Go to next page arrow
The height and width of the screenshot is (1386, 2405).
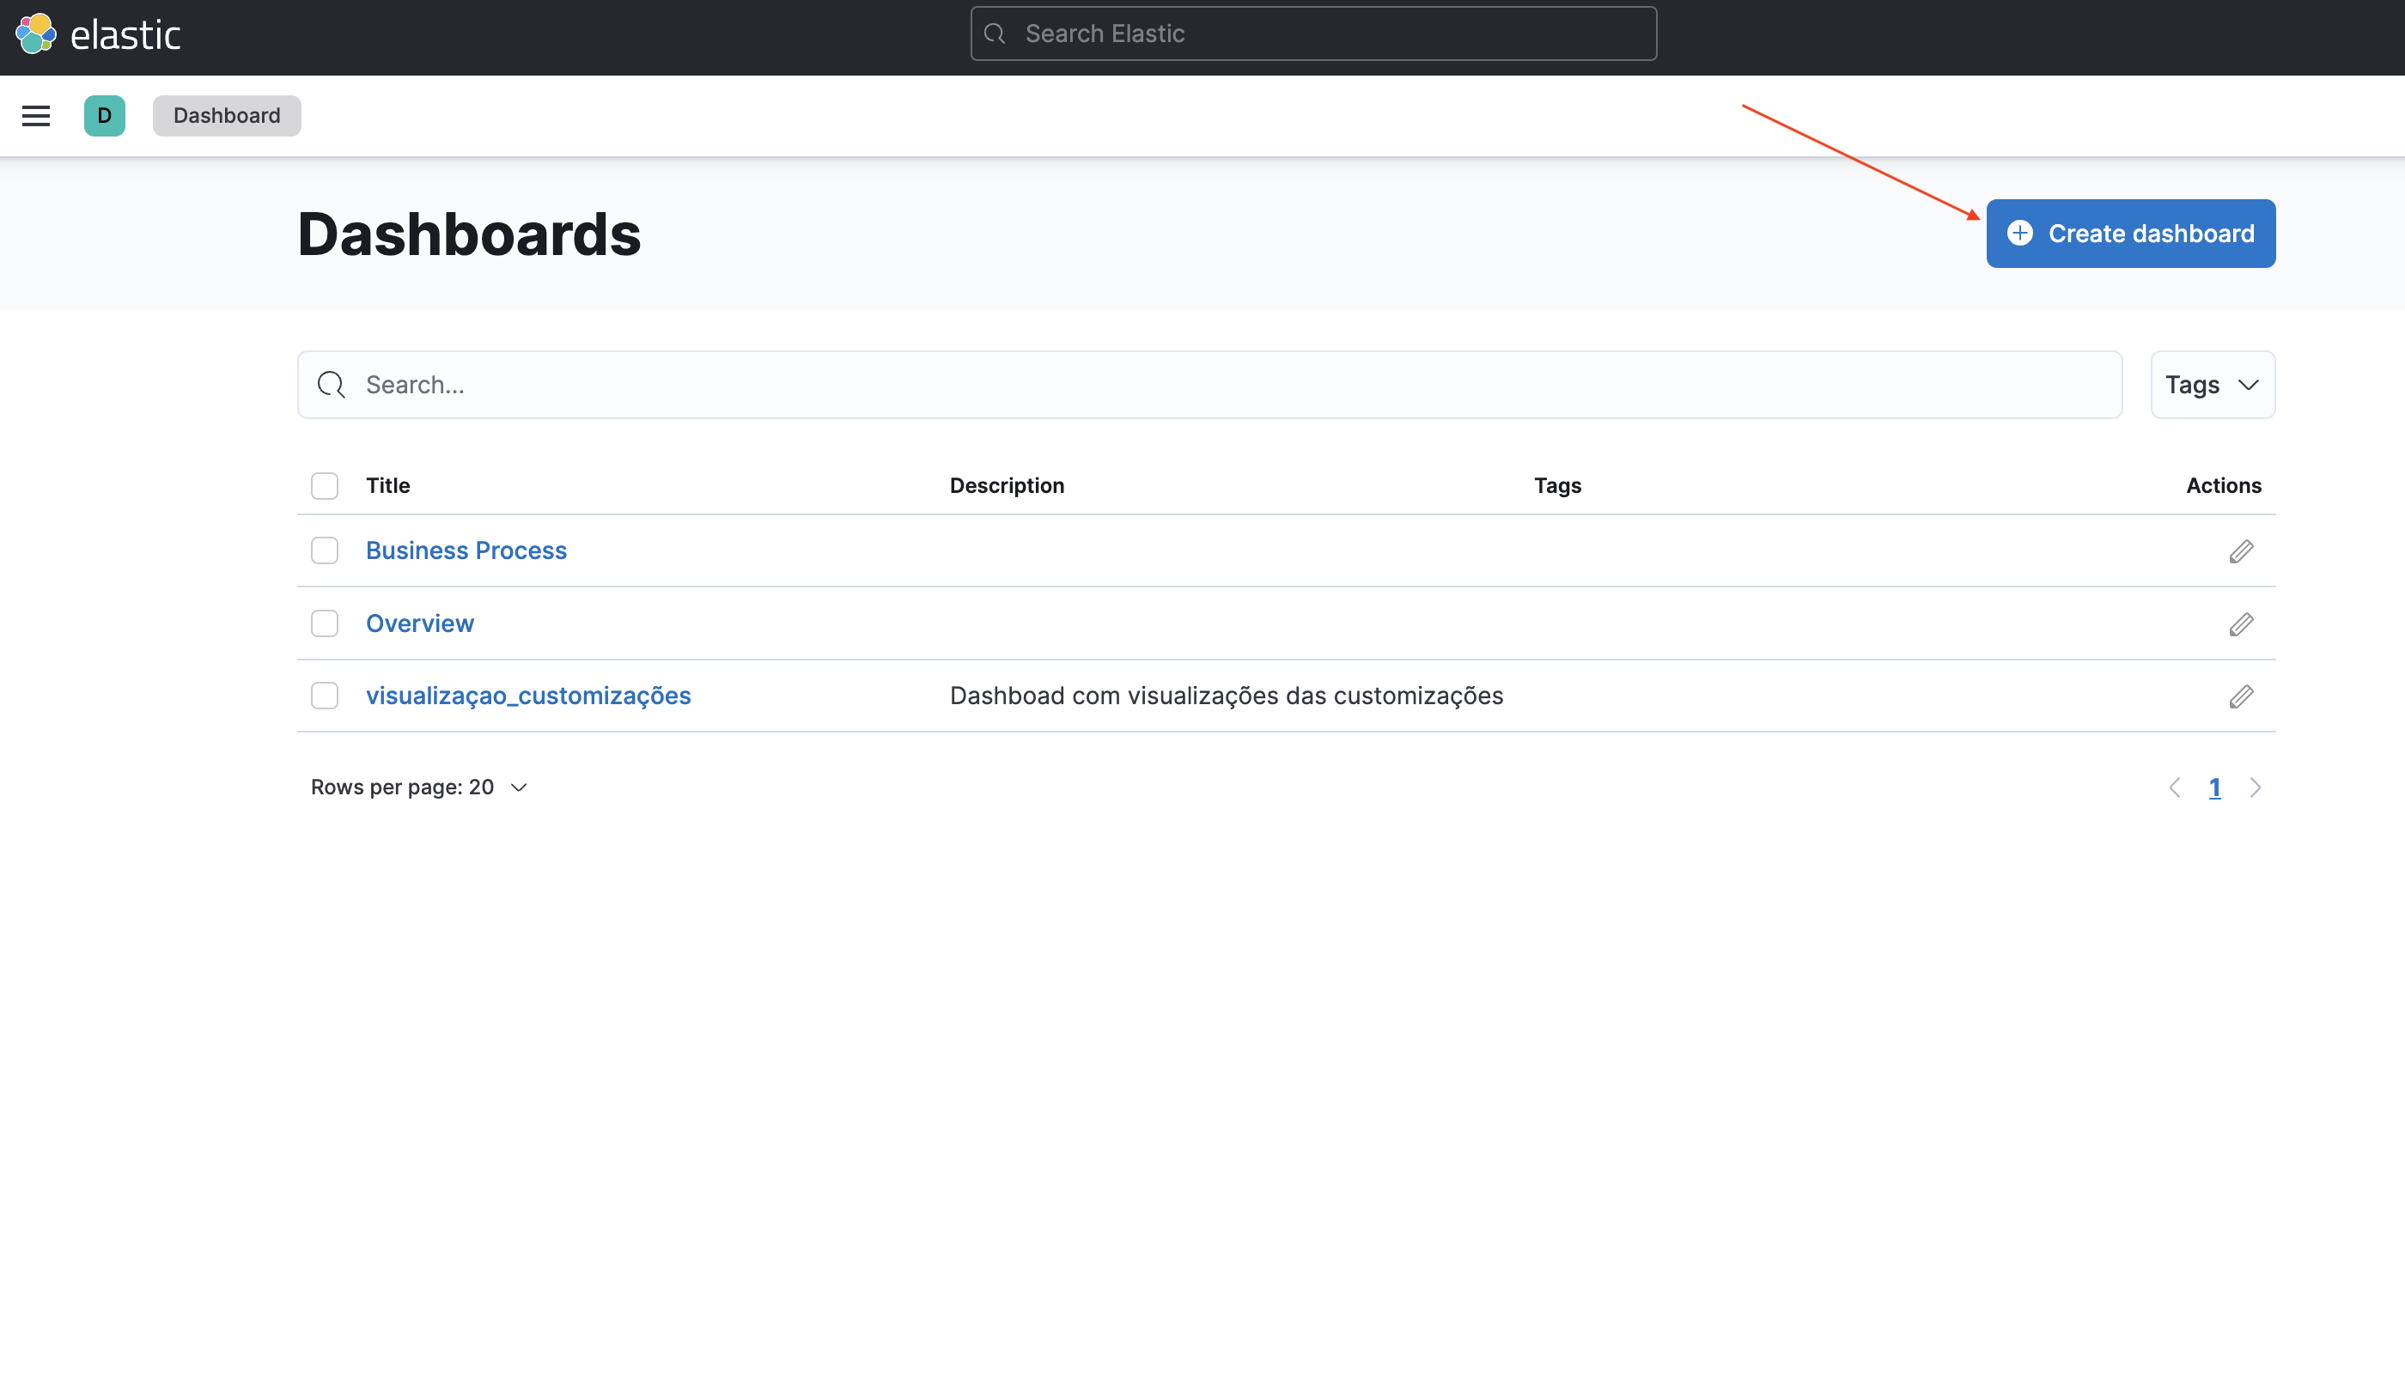(2255, 787)
